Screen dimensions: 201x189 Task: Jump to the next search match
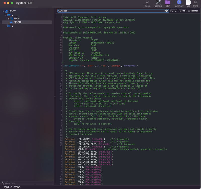176,11
